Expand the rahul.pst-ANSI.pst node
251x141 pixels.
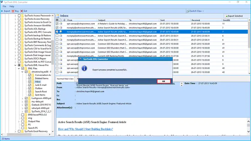[x=22, y=108]
